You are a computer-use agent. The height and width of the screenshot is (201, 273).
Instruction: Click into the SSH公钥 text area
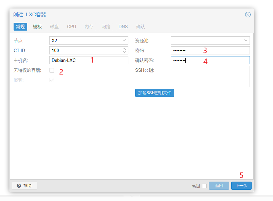(210, 77)
